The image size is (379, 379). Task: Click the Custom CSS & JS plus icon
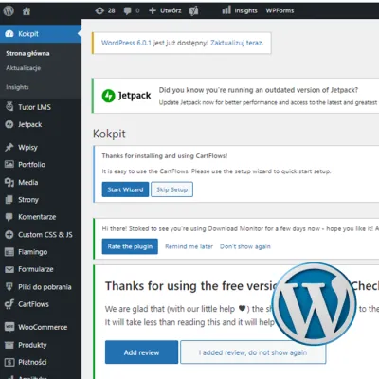(9, 234)
